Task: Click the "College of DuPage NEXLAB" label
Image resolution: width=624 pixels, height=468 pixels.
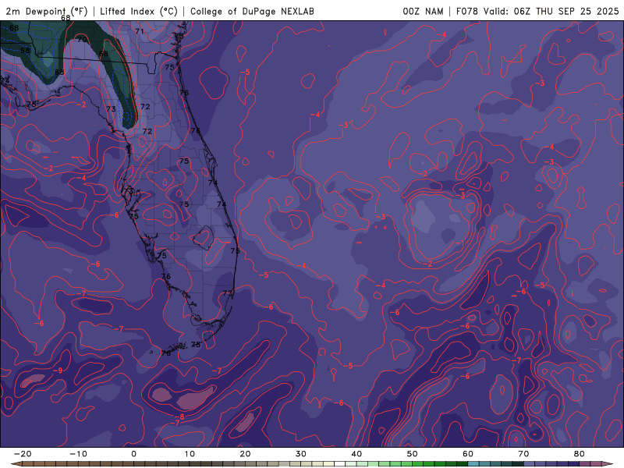Action: (252, 11)
